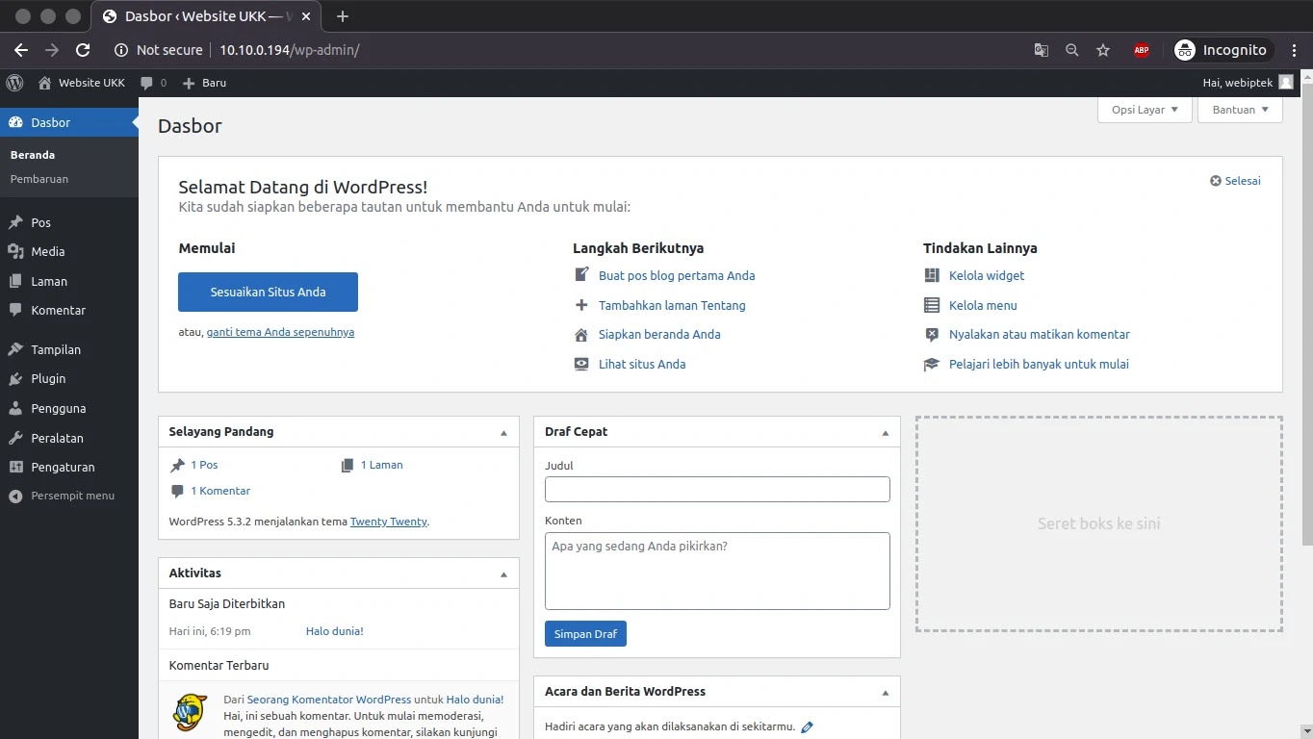Open the Laman pages menu
The image size is (1313, 739).
[69, 281]
